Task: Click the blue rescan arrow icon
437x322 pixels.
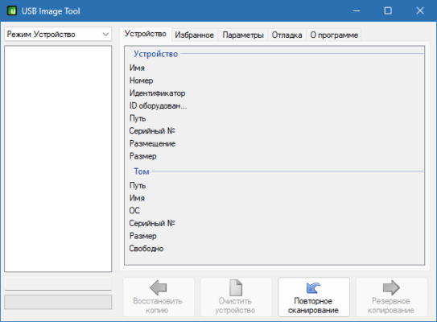Action: (x=313, y=287)
